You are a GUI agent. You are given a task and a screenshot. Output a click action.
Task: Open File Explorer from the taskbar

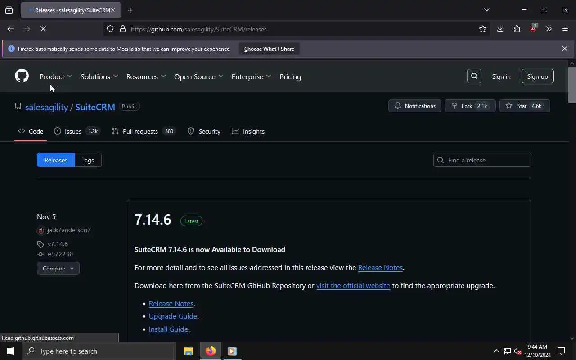188,351
